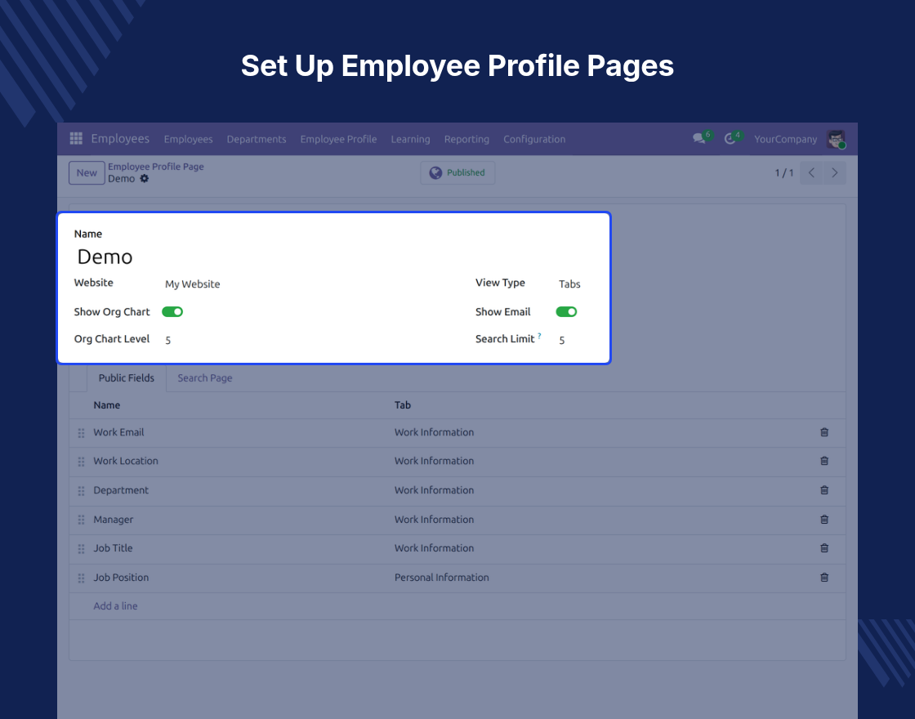Select the Work Location name cell

click(x=126, y=461)
